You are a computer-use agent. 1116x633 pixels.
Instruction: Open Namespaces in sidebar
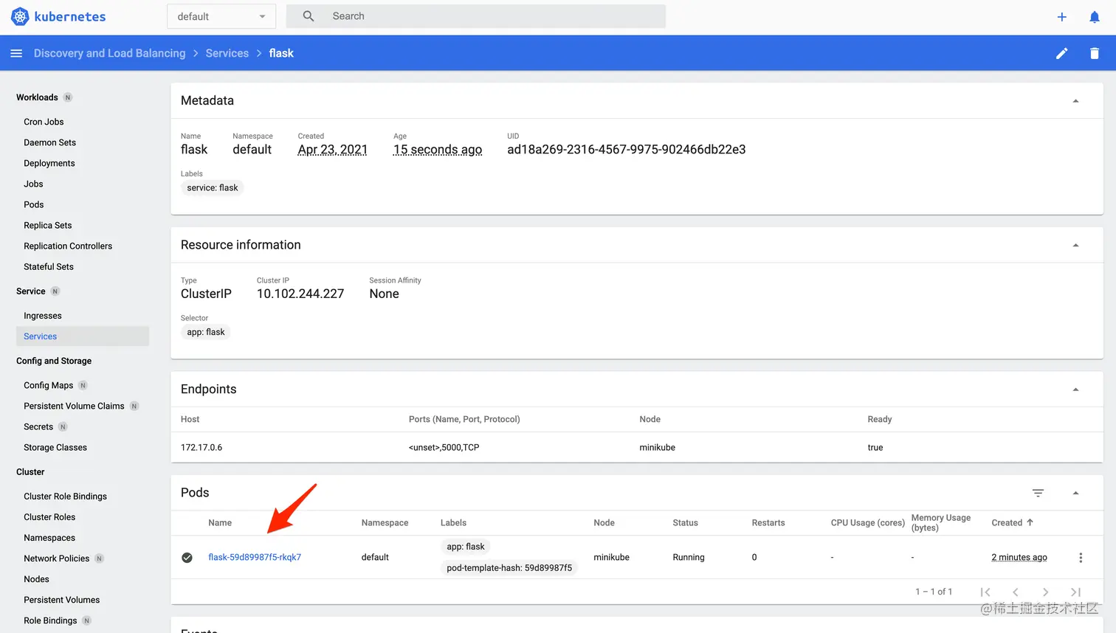[49, 538]
